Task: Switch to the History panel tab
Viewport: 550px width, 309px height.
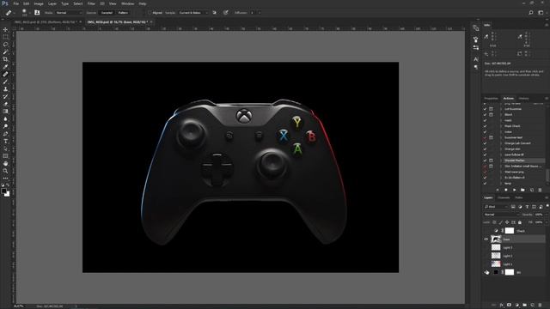Action: 523,99
